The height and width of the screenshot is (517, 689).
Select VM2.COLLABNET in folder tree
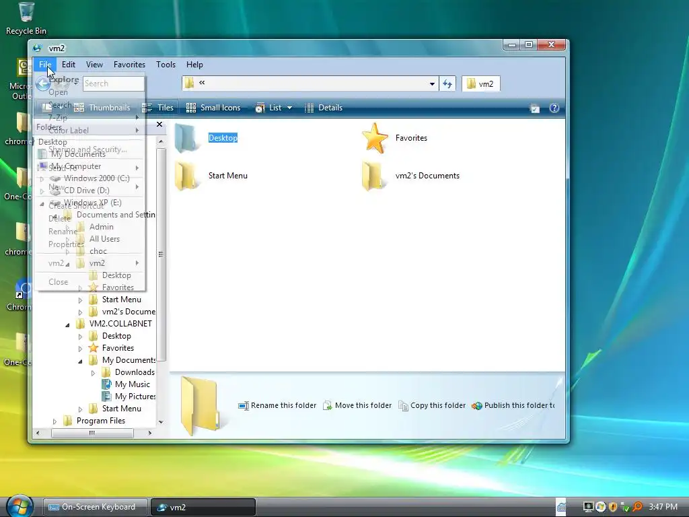(x=120, y=324)
